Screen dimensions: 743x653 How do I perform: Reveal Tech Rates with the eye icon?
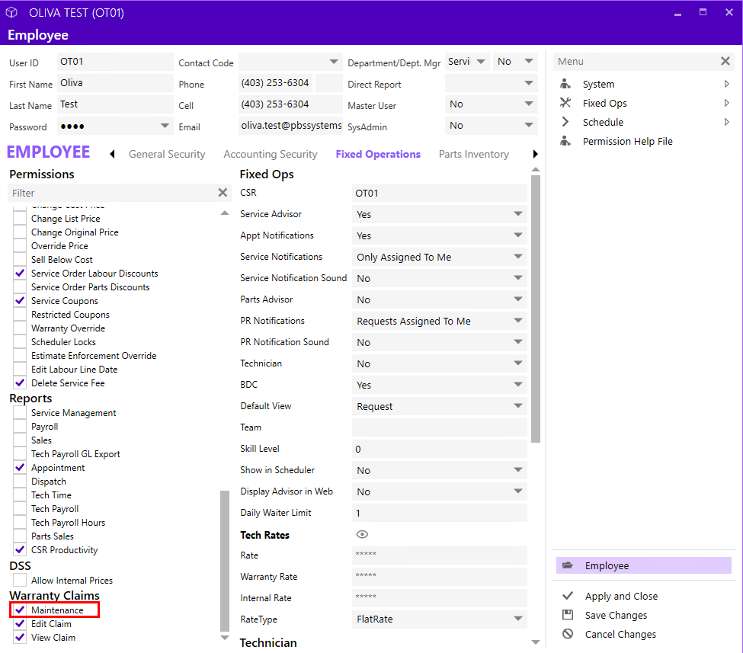click(x=362, y=534)
